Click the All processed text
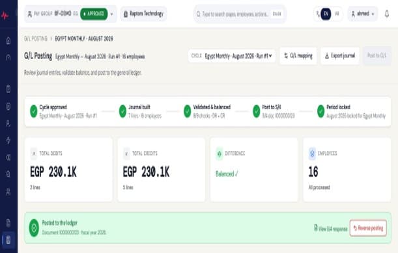Viewport: 398px width, 253px height. 319,187
